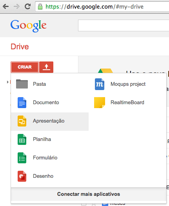Select Desenho menu entry
This screenshot has width=169, height=206.
click(50, 176)
